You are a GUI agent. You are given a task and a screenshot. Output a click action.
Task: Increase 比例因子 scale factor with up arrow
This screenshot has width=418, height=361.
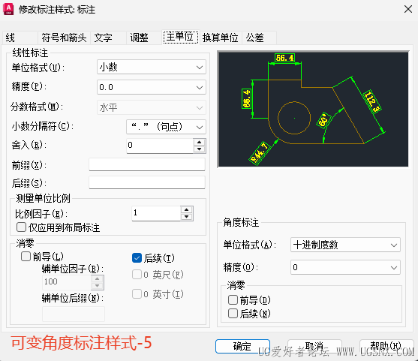coord(187,209)
